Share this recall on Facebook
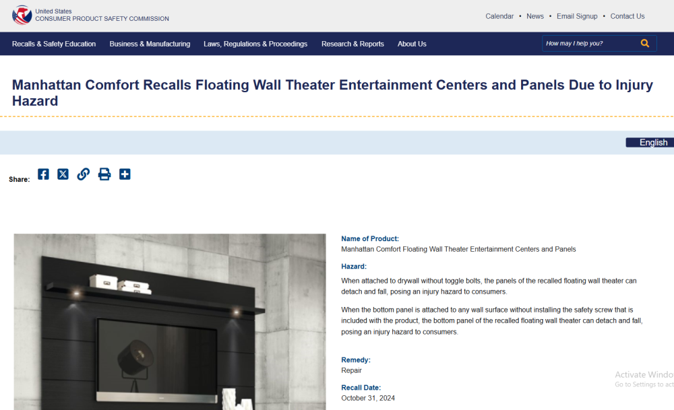Viewport: 674px width, 410px height. point(43,174)
